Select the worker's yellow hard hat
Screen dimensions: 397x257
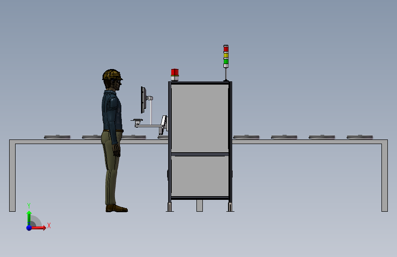tap(112, 75)
